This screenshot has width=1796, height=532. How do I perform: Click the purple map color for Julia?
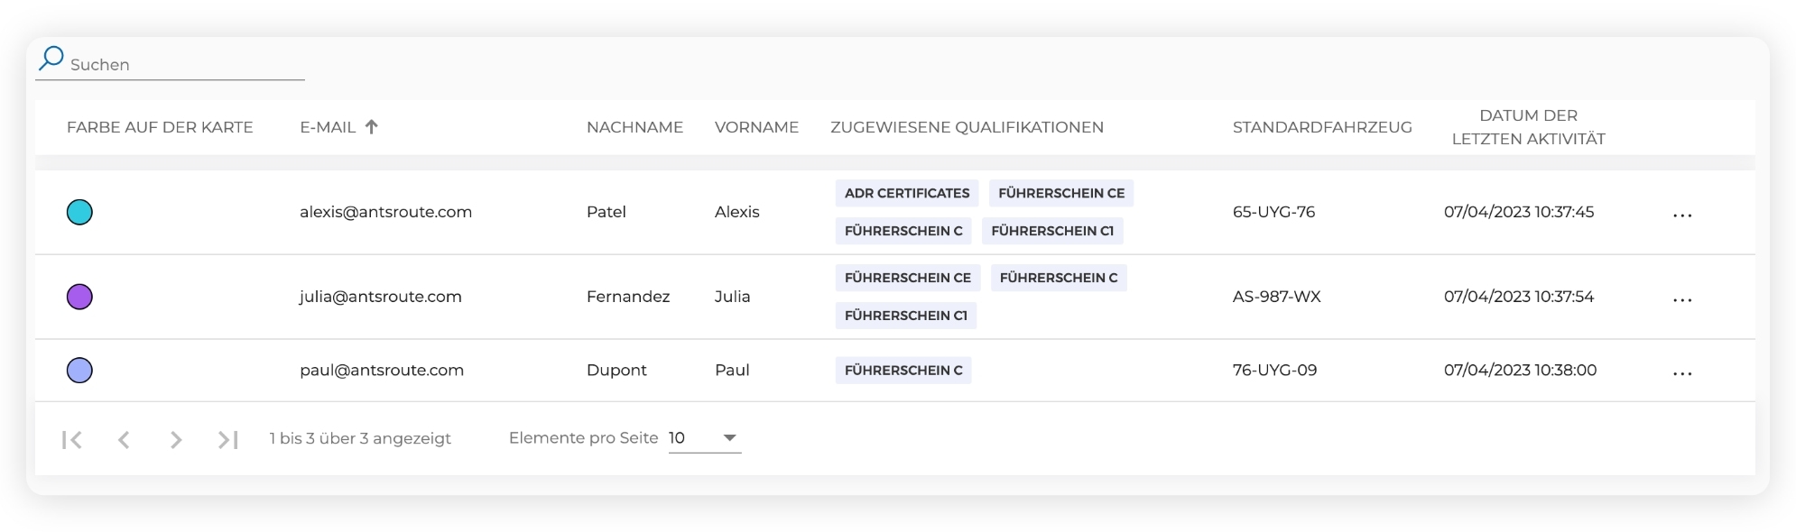[x=79, y=297]
